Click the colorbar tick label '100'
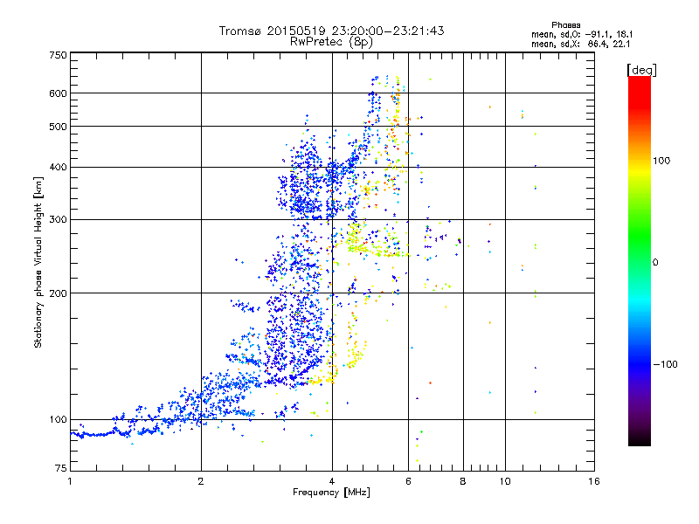This screenshot has height=524, width=699. [x=661, y=161]
